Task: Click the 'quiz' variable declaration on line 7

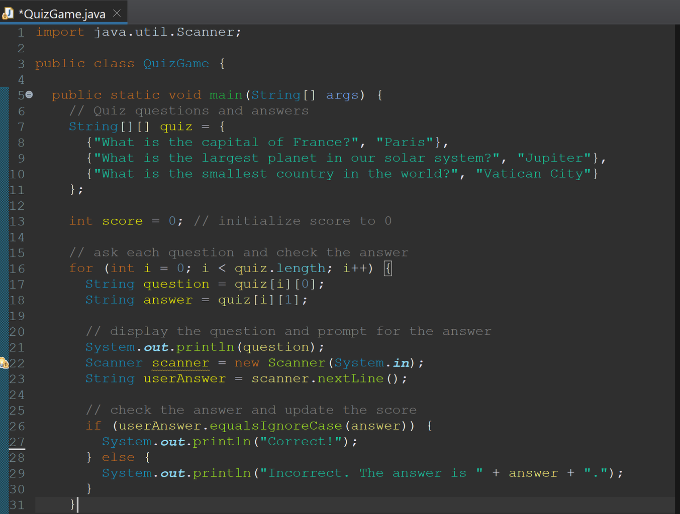Action: click(176, 126)
